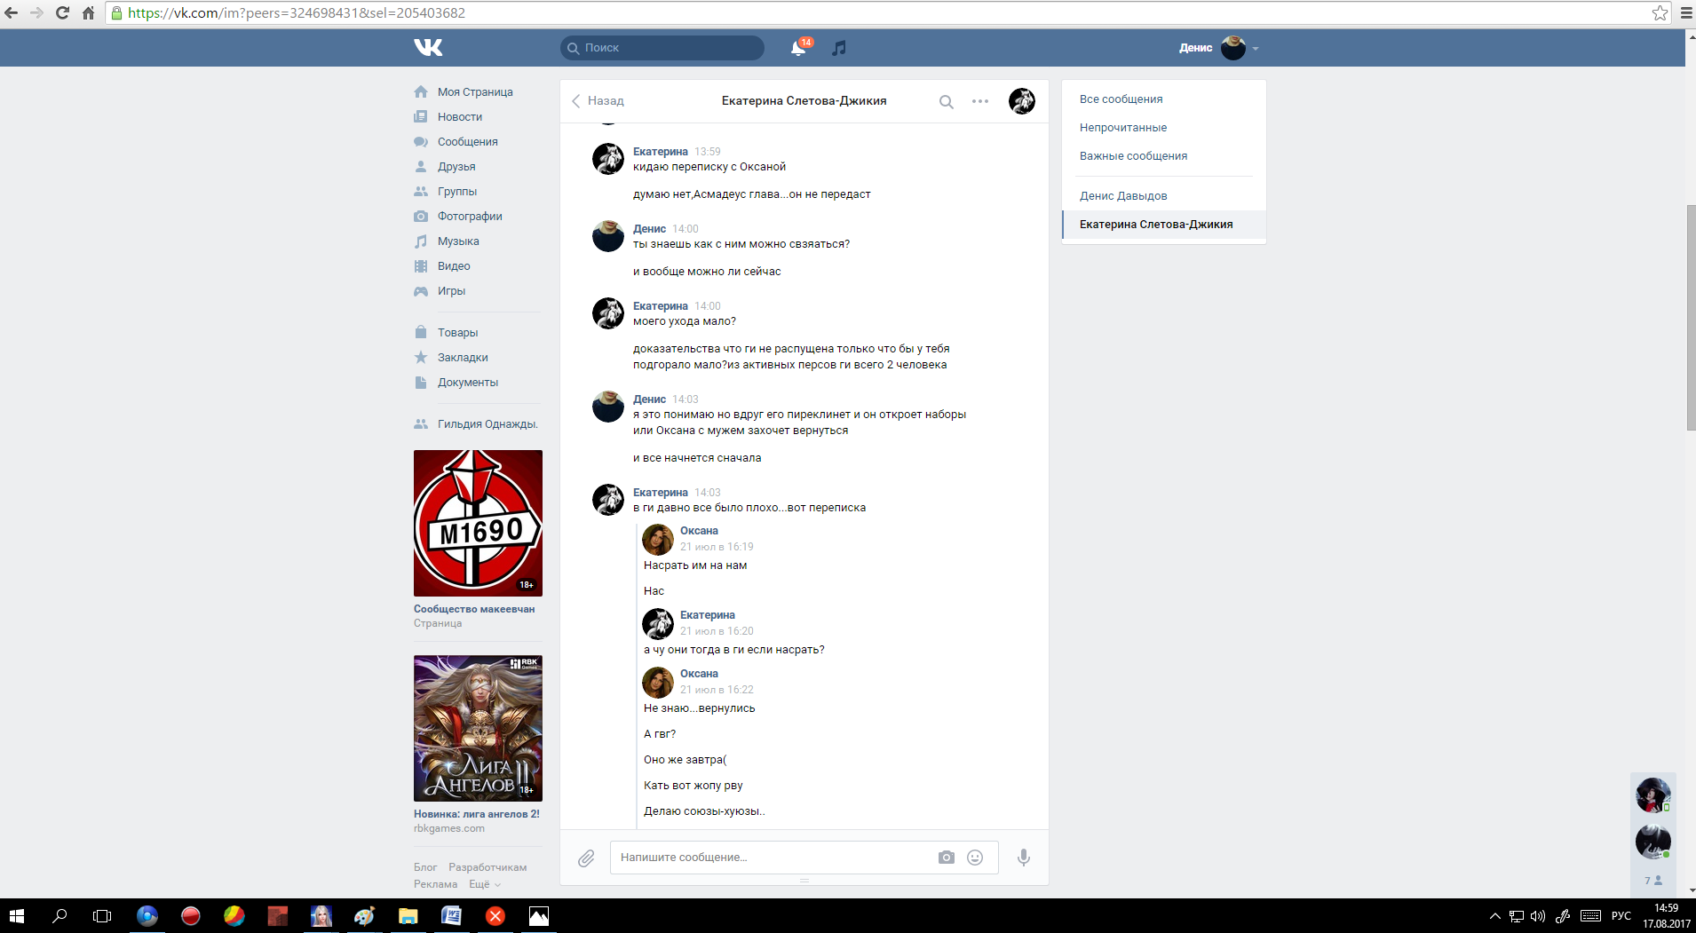Open the Денис profile dropdown arrow
The image size is (1696, 933).
(1256, 49)
